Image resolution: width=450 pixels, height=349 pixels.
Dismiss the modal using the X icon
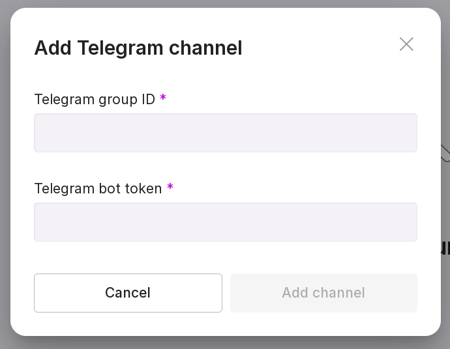point(406,44)
